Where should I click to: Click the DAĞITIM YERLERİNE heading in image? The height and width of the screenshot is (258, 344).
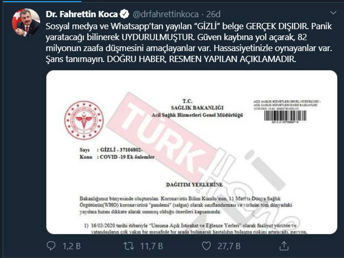[194, 185]
